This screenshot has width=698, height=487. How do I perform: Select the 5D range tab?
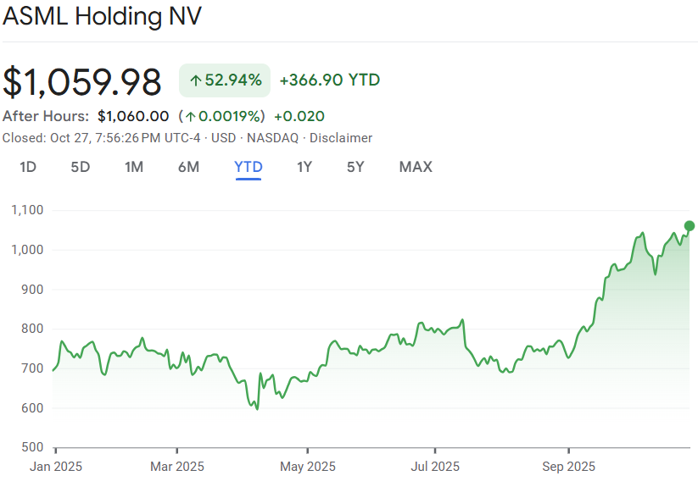coord(80,167)
